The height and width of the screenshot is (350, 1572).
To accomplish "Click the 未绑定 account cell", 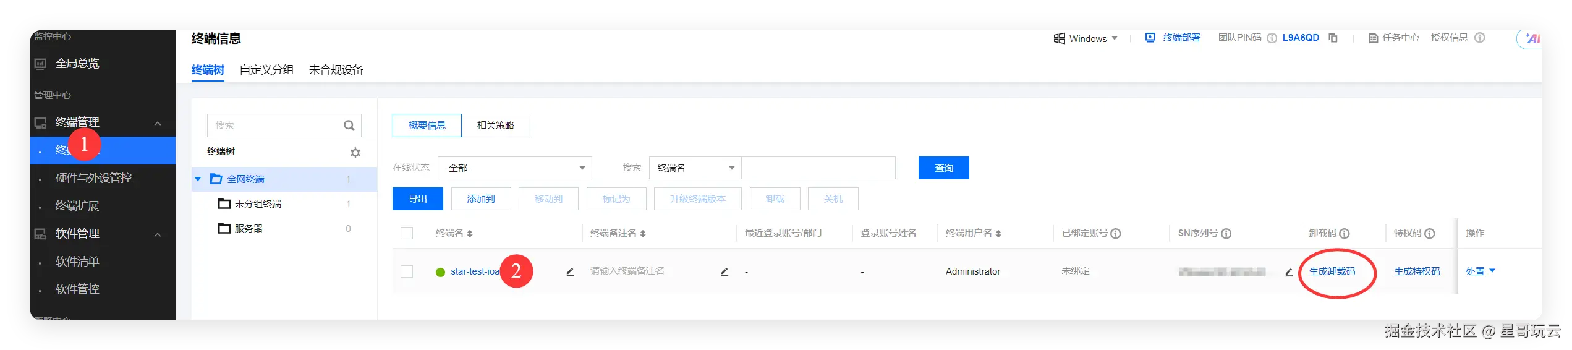I will [x=1076, y=271].
